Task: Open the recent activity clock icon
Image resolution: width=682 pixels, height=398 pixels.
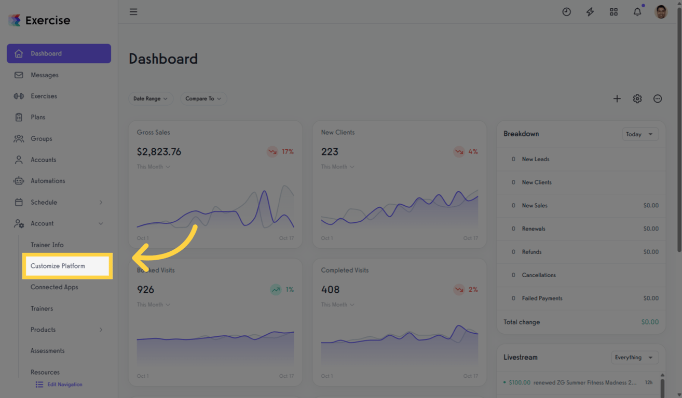Action: coord(566,11)
